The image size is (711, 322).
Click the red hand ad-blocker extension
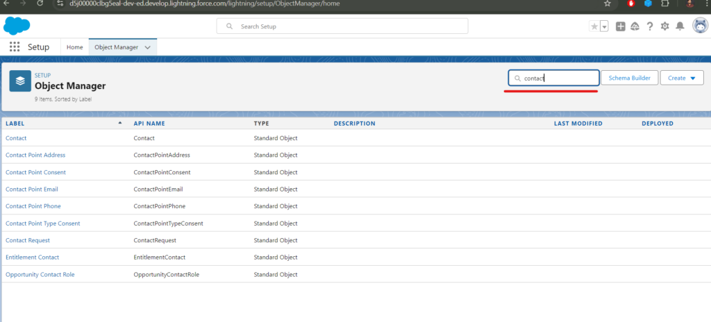(x=630, y=3)
